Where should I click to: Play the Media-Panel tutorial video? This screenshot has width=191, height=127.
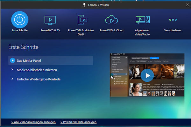(x=147, y=75)
